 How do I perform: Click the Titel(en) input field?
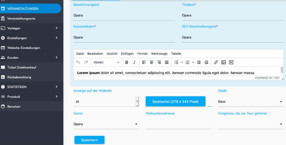pyautogui.click(x=233, y=16)
